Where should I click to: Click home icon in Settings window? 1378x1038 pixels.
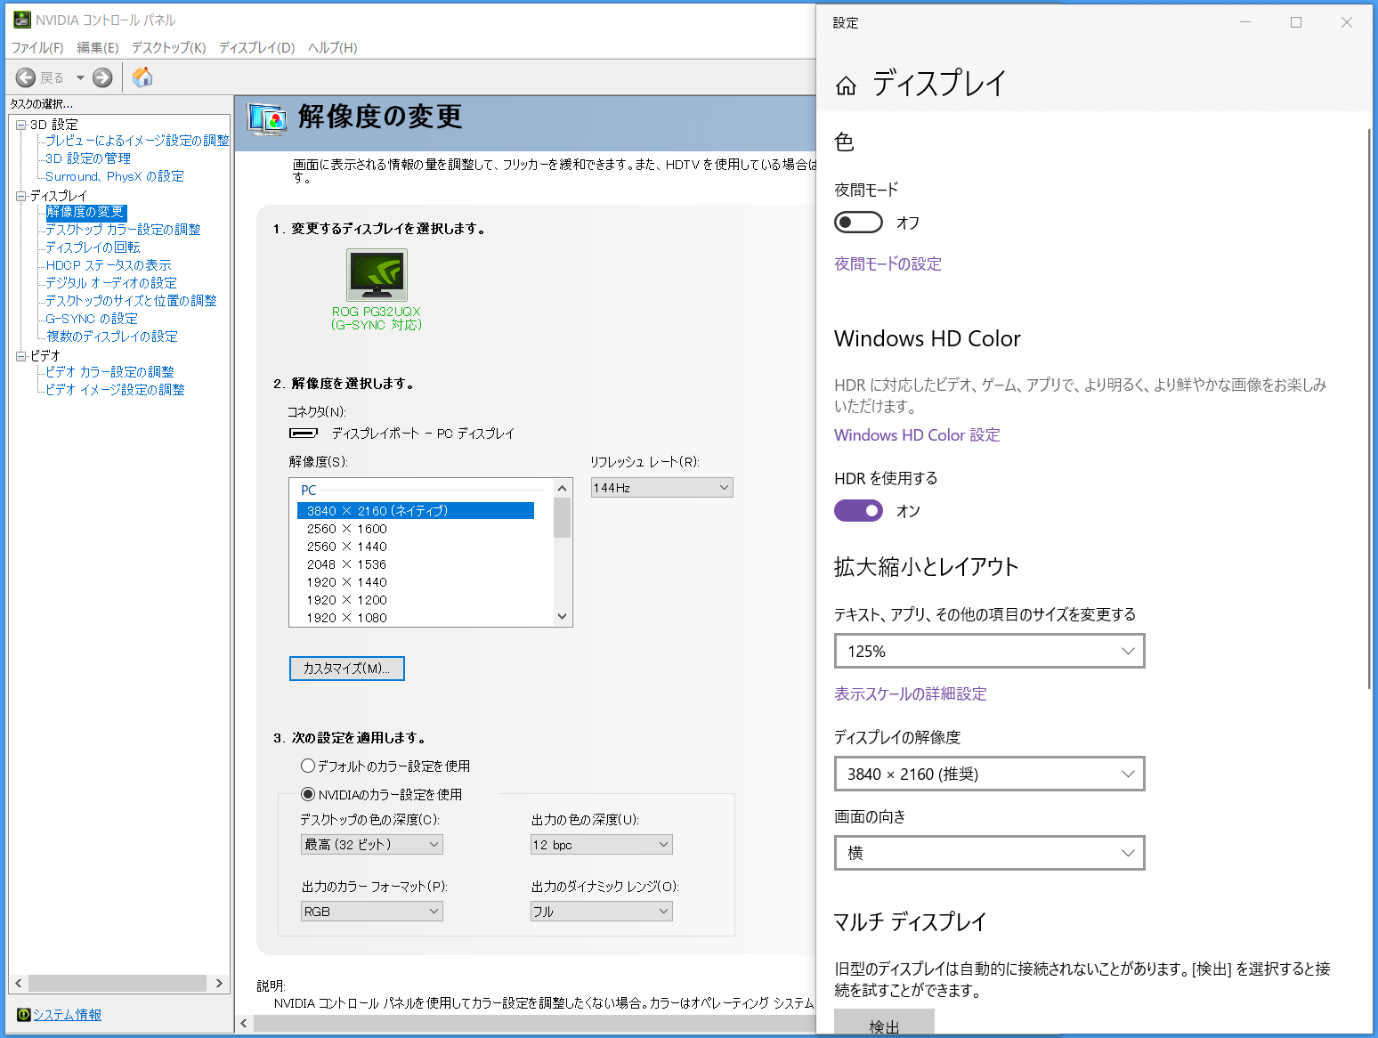(x=847, y=85)
